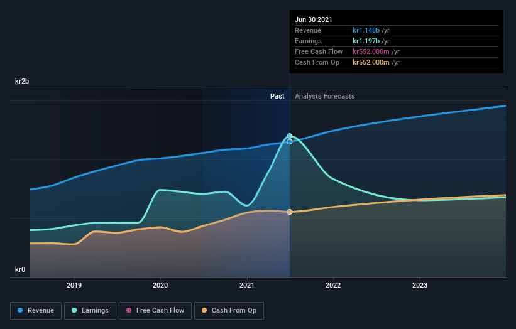
Task: Click the kr1.197b earnings value
Action: [366, 41]
